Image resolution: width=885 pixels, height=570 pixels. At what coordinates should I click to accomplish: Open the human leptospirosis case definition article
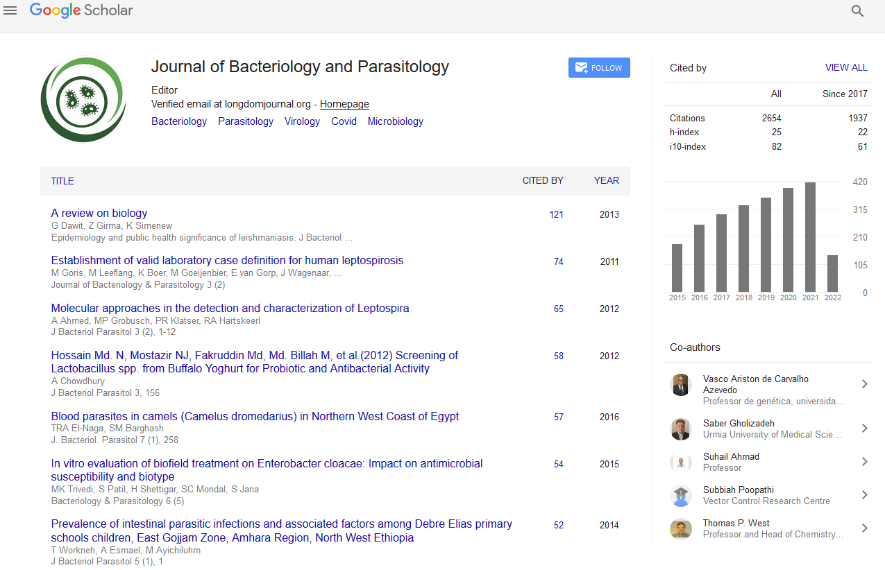click(227, 260)
